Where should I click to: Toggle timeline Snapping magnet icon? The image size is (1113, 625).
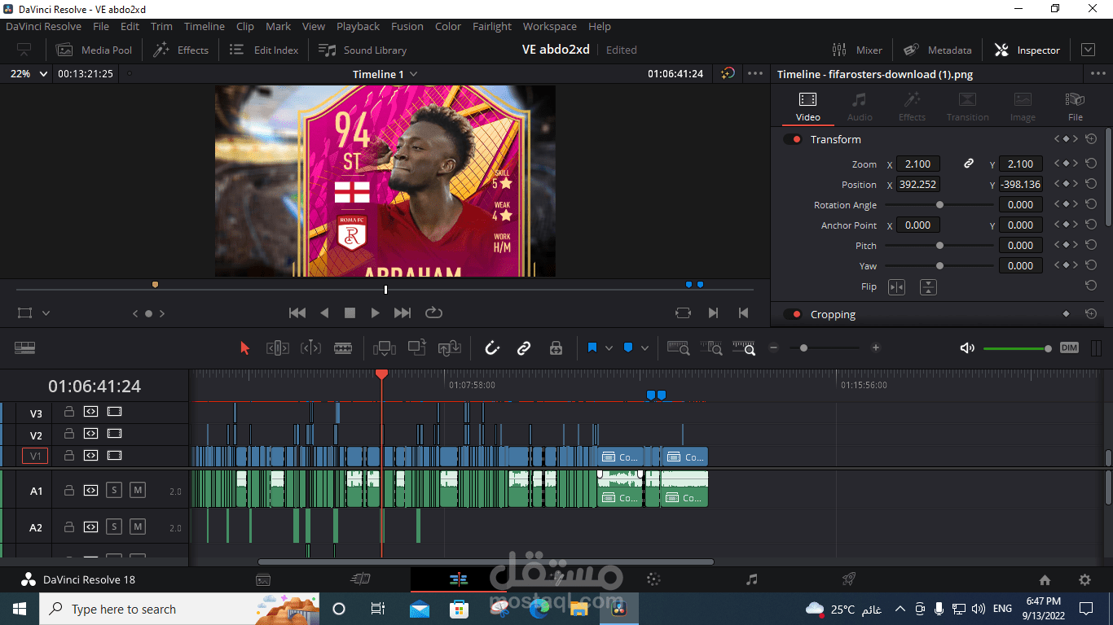click(492, 348)
